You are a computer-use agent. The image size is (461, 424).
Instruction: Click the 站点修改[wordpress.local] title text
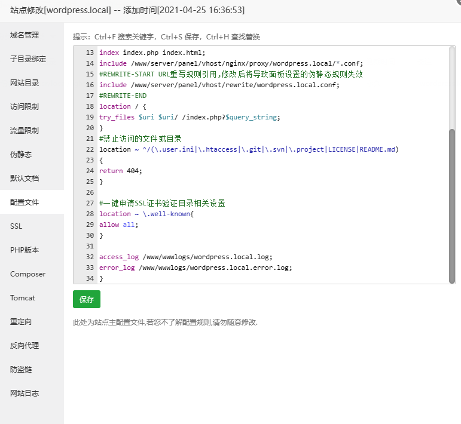pyautogui.click(x=60, y=10)
